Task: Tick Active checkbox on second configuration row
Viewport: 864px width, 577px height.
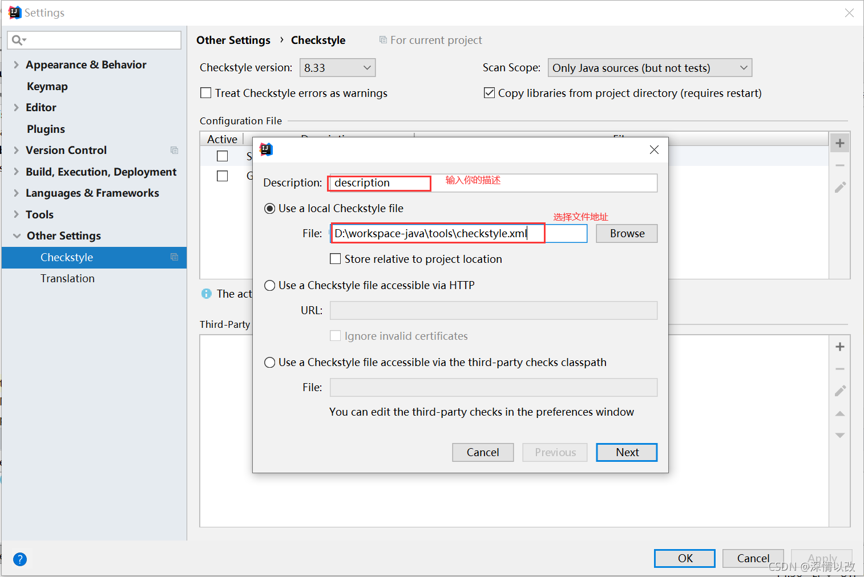Action: (x=223, y=176)
